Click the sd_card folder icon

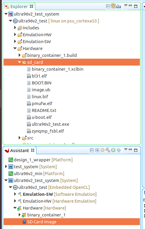pyautogui.click(x=24, y=62)
